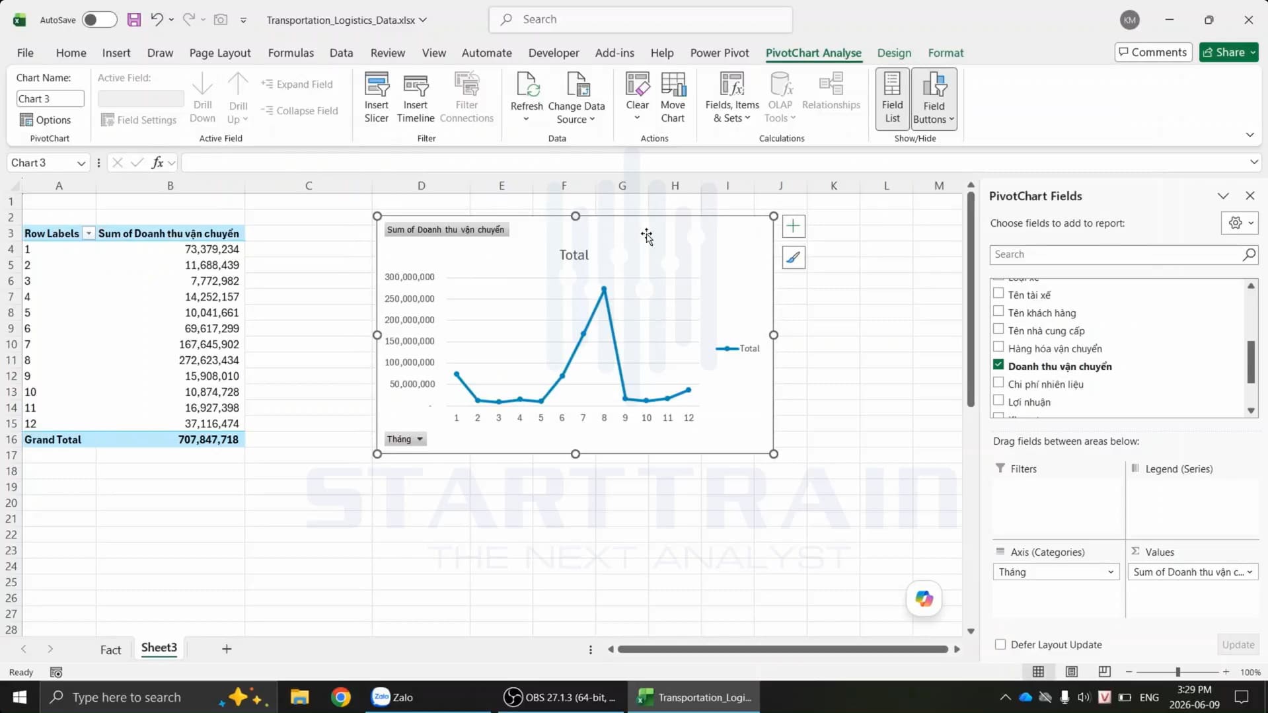Check the Tên khách hàng field

998,311
